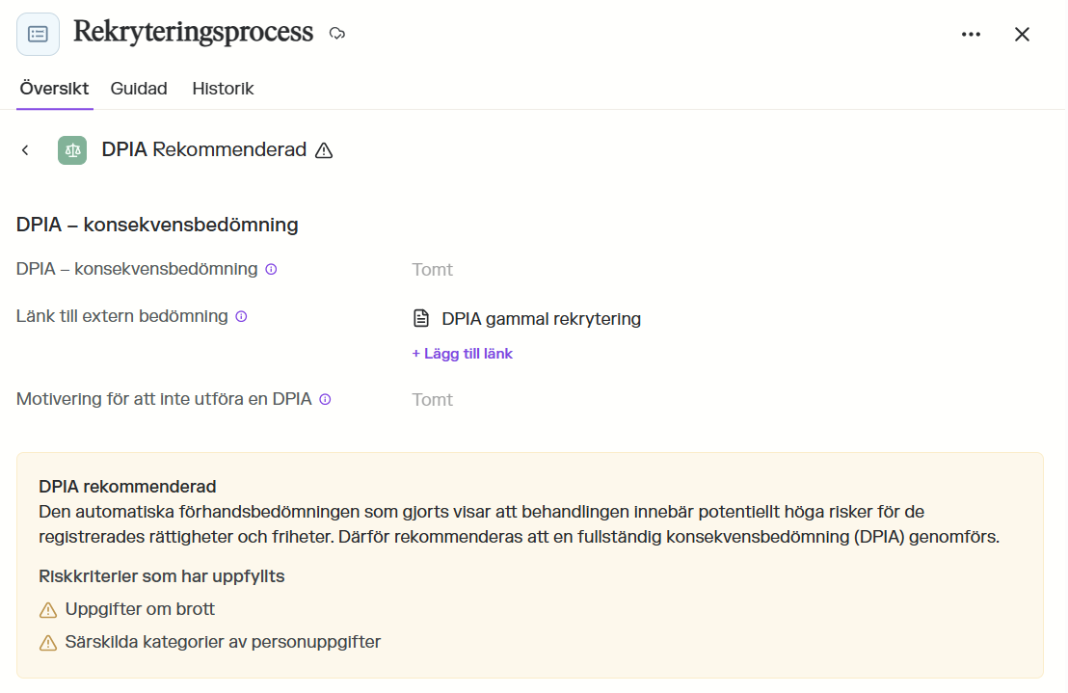Click the document icon of DPIA gammal rekrytering
Image resolution: width=1068 pixels, height=693 pixels.
(421, 319)
